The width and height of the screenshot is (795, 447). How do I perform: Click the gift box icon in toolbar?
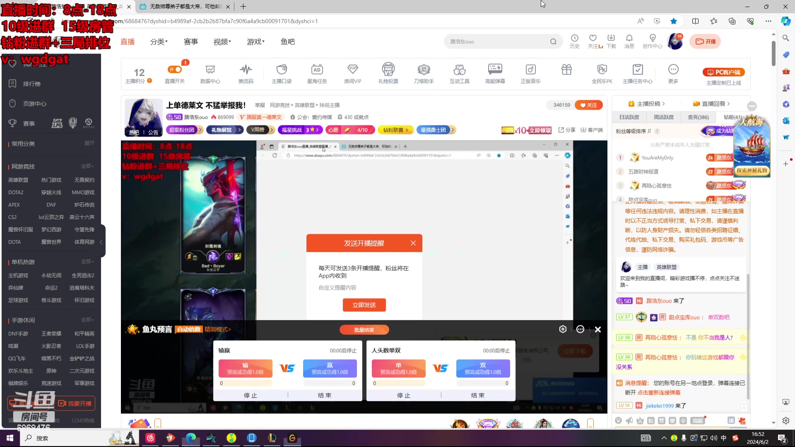pyautogui.click(x=566, y=70)
